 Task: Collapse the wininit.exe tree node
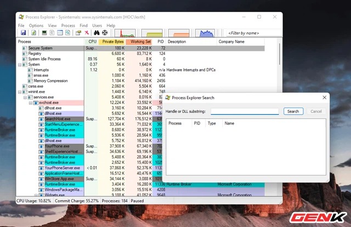click(20, 92)
